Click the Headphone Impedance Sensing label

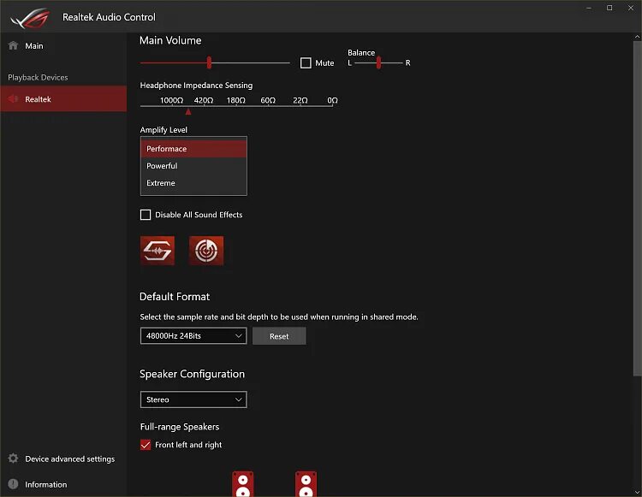[197, 85]
